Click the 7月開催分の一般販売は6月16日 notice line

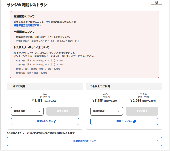tap(47, 41)
